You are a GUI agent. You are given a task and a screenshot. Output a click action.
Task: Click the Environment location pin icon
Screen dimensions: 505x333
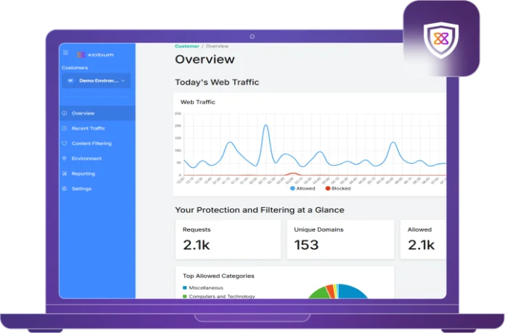65,159
